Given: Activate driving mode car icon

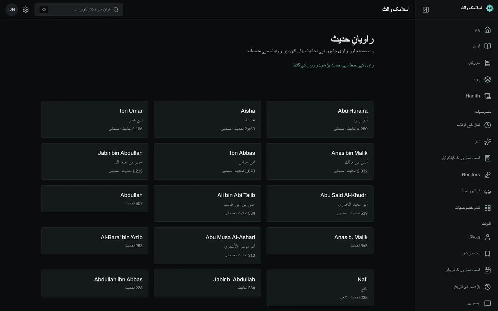Looking at the screenshot, I should (487, 191).
